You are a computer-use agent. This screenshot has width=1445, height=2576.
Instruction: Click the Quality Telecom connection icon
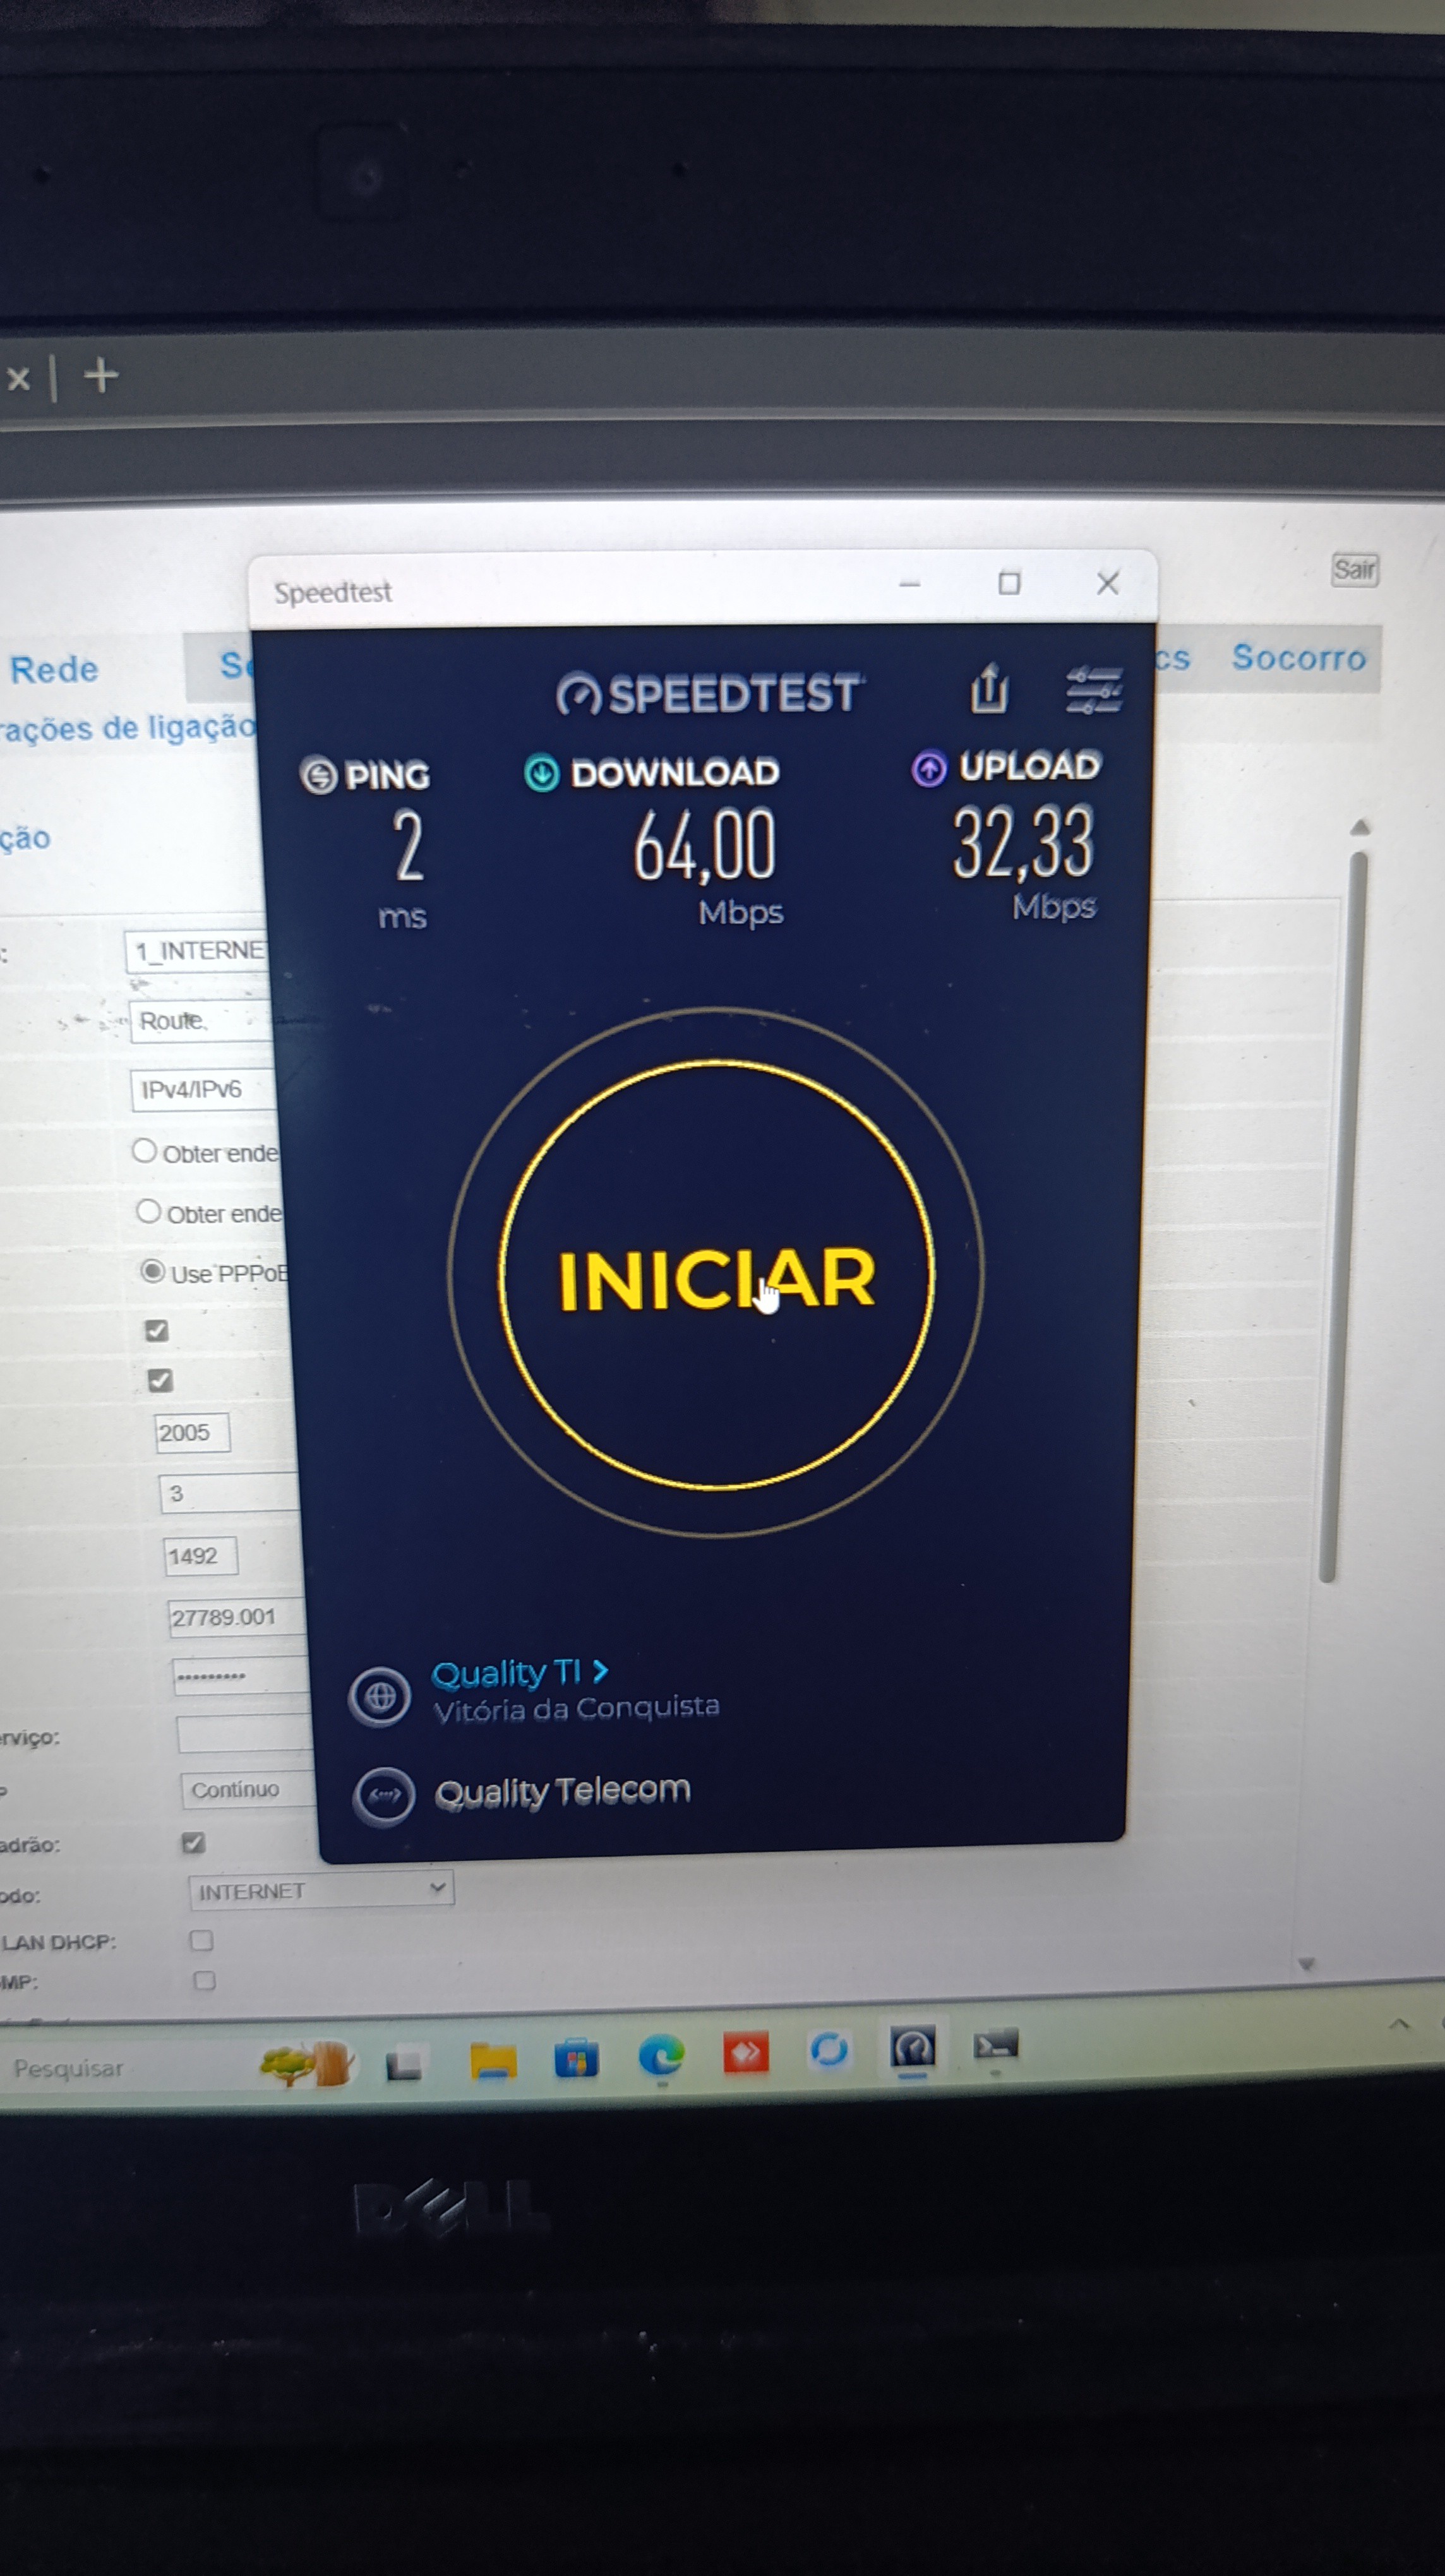click(384, 1796)
